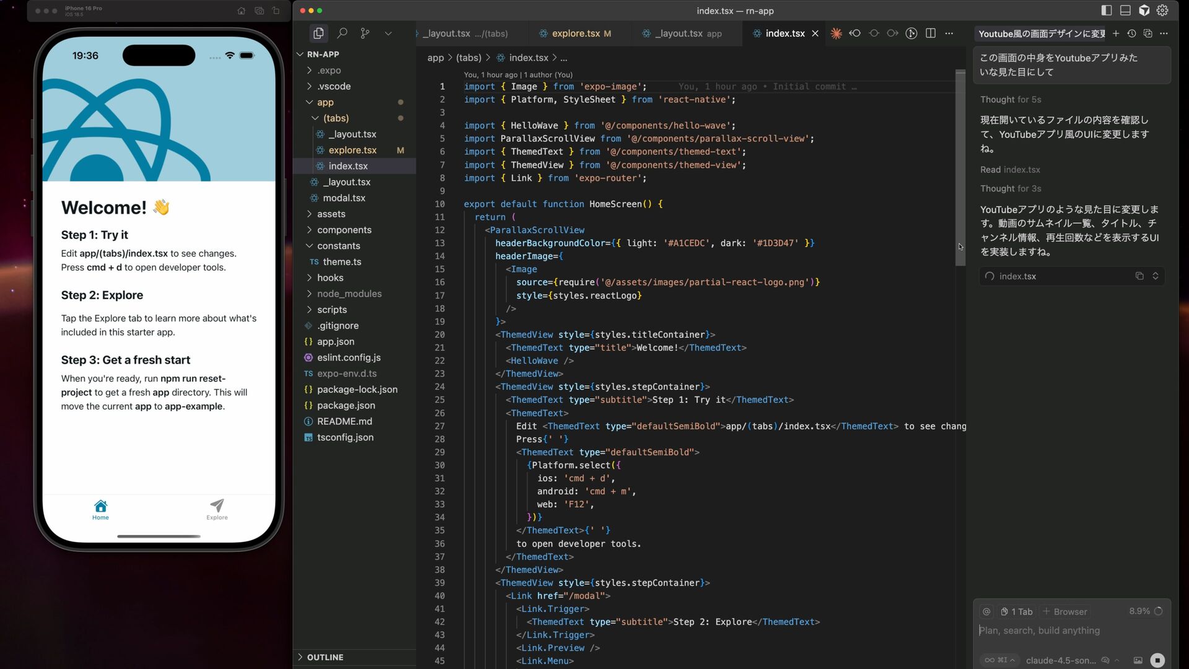Screen dimensions: 1189x669
Task: Open package.json in file explorer
Action: [x=346, y=405]
